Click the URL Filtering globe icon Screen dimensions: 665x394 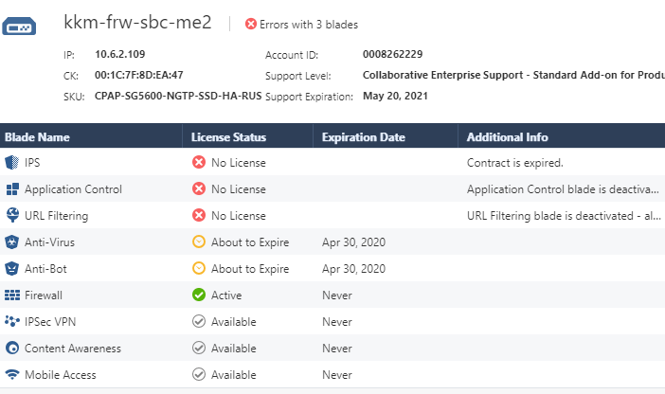12,215
